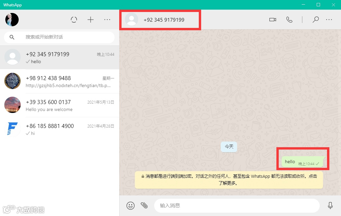
Task: View avatar of +98 912 438 9488
Action: point(13,81)
